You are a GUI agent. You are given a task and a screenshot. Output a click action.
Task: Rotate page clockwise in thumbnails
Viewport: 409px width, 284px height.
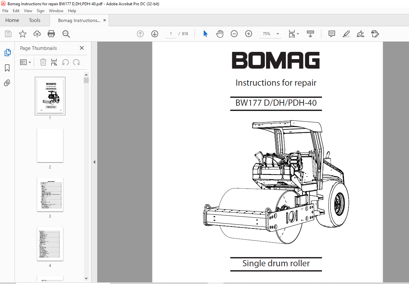tap(77, 62)
